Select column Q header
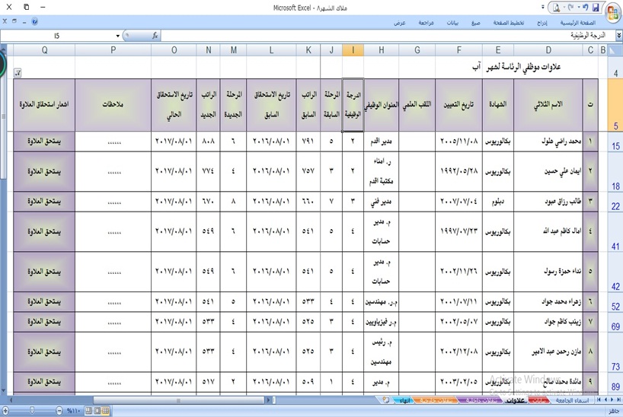This screenshot has width=623, height=417. [x=44, y=50]
